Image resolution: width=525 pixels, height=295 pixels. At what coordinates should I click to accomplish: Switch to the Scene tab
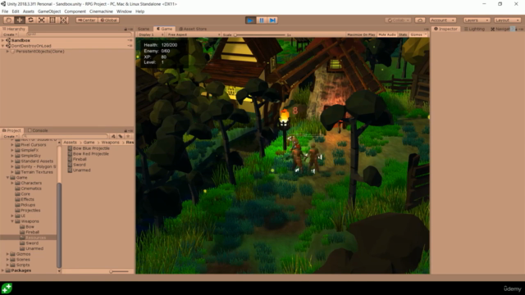pos(144,29)
